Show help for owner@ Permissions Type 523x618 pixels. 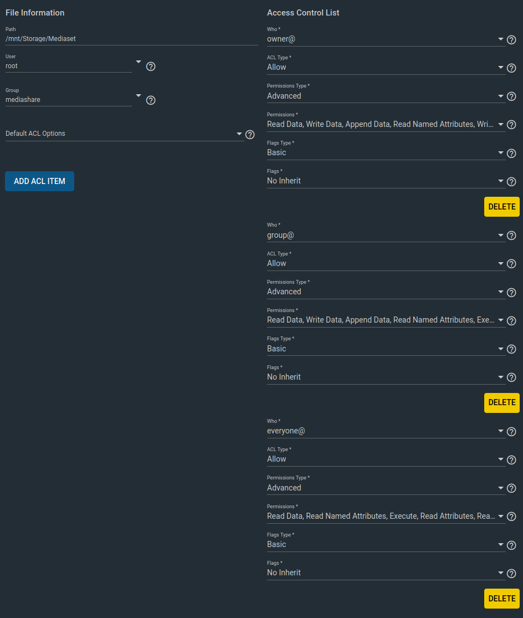(511, 96)
